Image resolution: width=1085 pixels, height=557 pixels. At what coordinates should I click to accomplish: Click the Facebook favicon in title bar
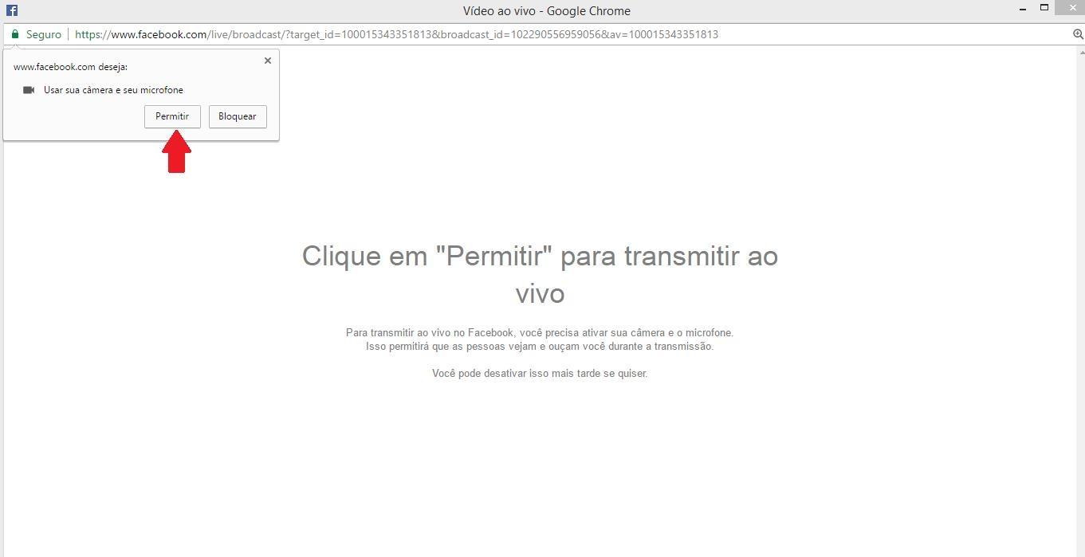12,10
